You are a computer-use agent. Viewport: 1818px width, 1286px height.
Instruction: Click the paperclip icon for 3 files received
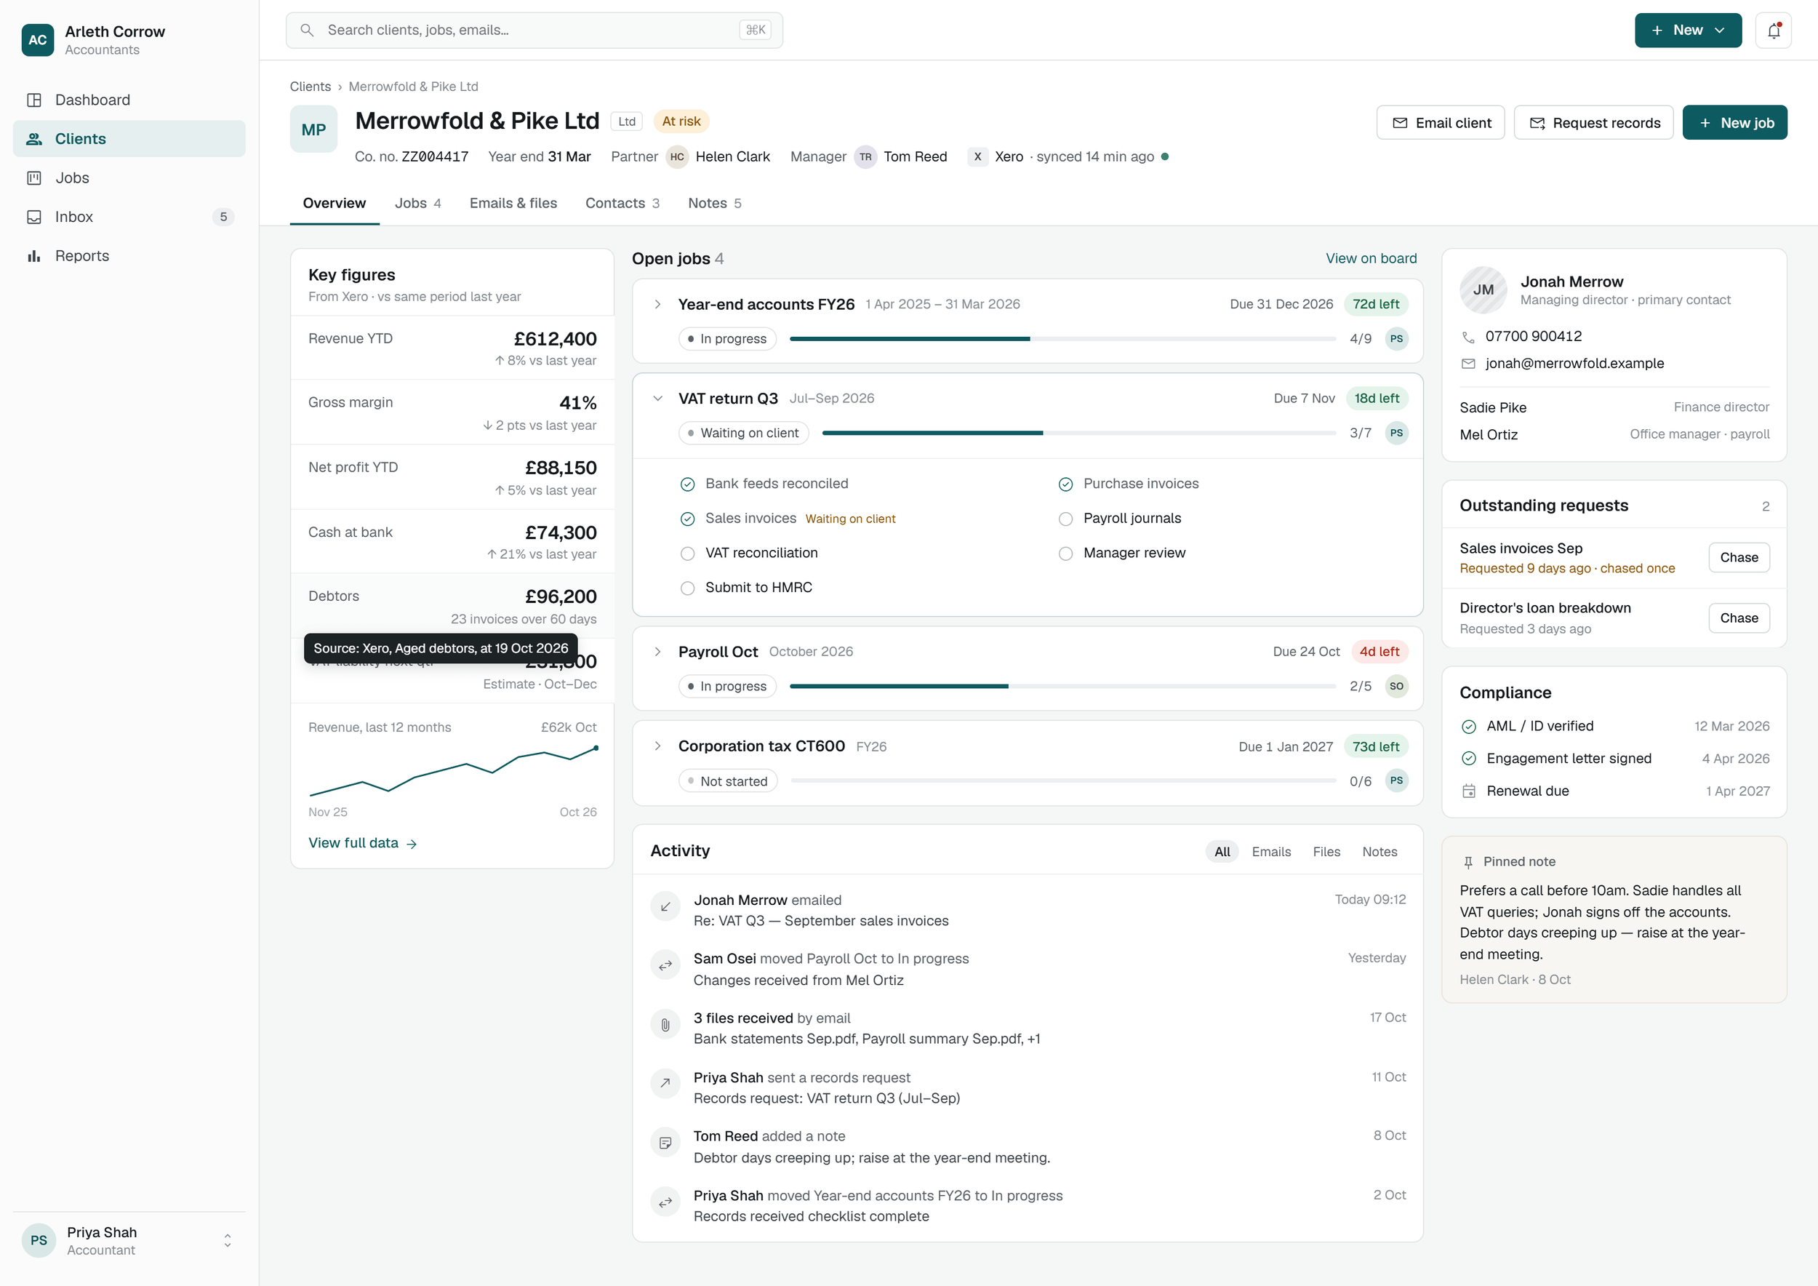click(x=665, y=1025)
